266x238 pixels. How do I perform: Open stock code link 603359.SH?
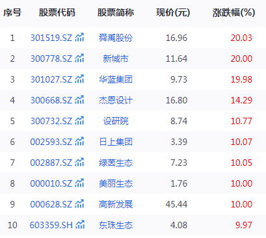click(x=51, y=225)
